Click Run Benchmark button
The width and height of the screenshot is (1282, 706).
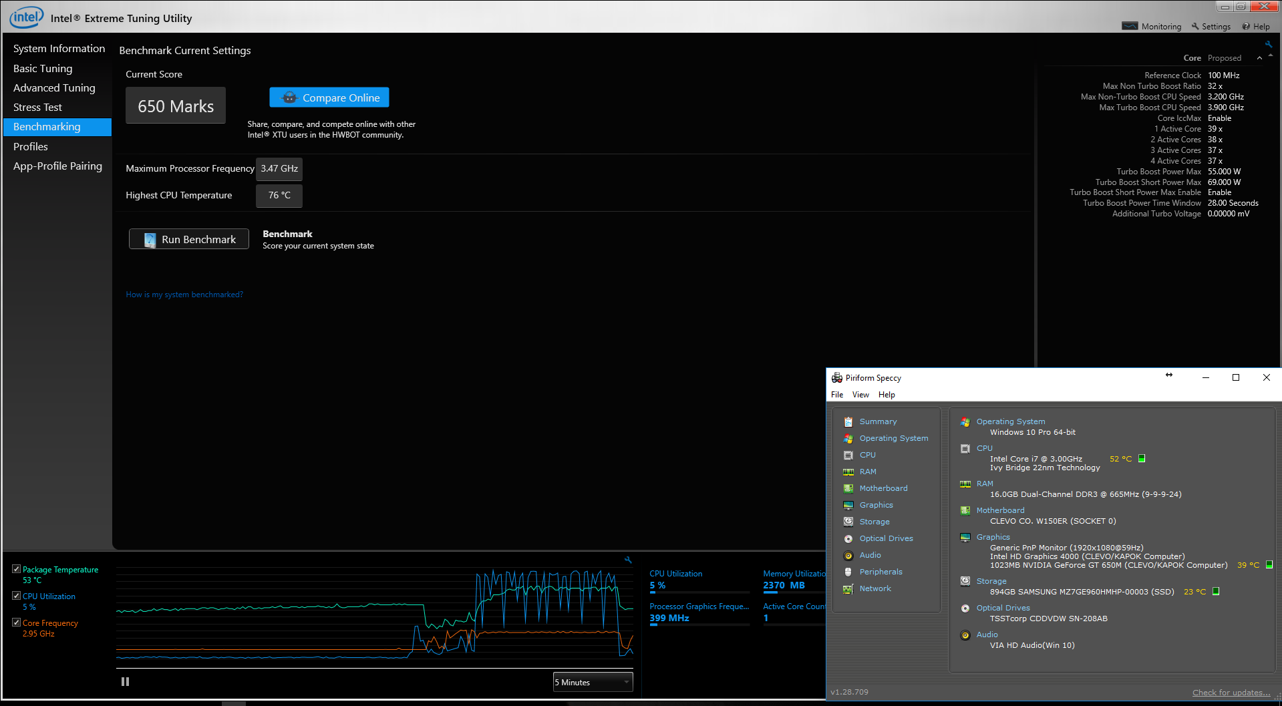[189, 239]
